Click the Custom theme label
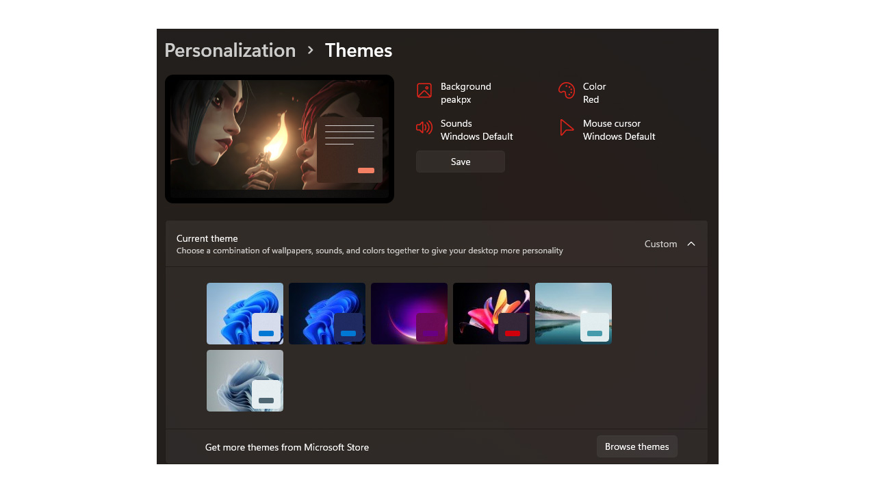The width and height of the screenshot is (876, 493). click(x=660, y=244)
